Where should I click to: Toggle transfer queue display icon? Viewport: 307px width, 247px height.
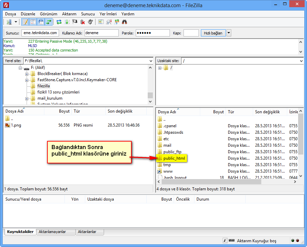(x=49, y=22)
